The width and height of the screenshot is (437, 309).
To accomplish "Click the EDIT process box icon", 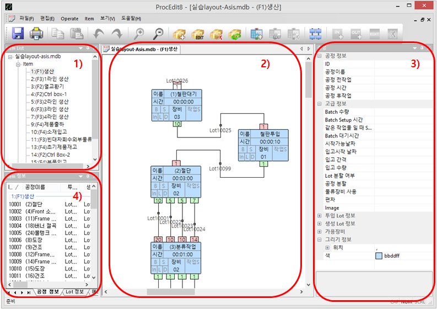I will pyautogui.click(x=198, y=34).
